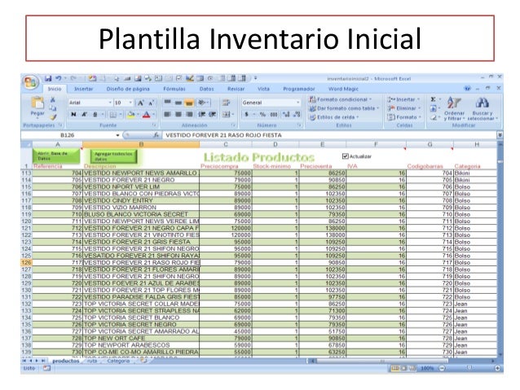Screen dimensions: 520x390
Task: Apply the fill color bucket
Action: click(x=130, y=115)
